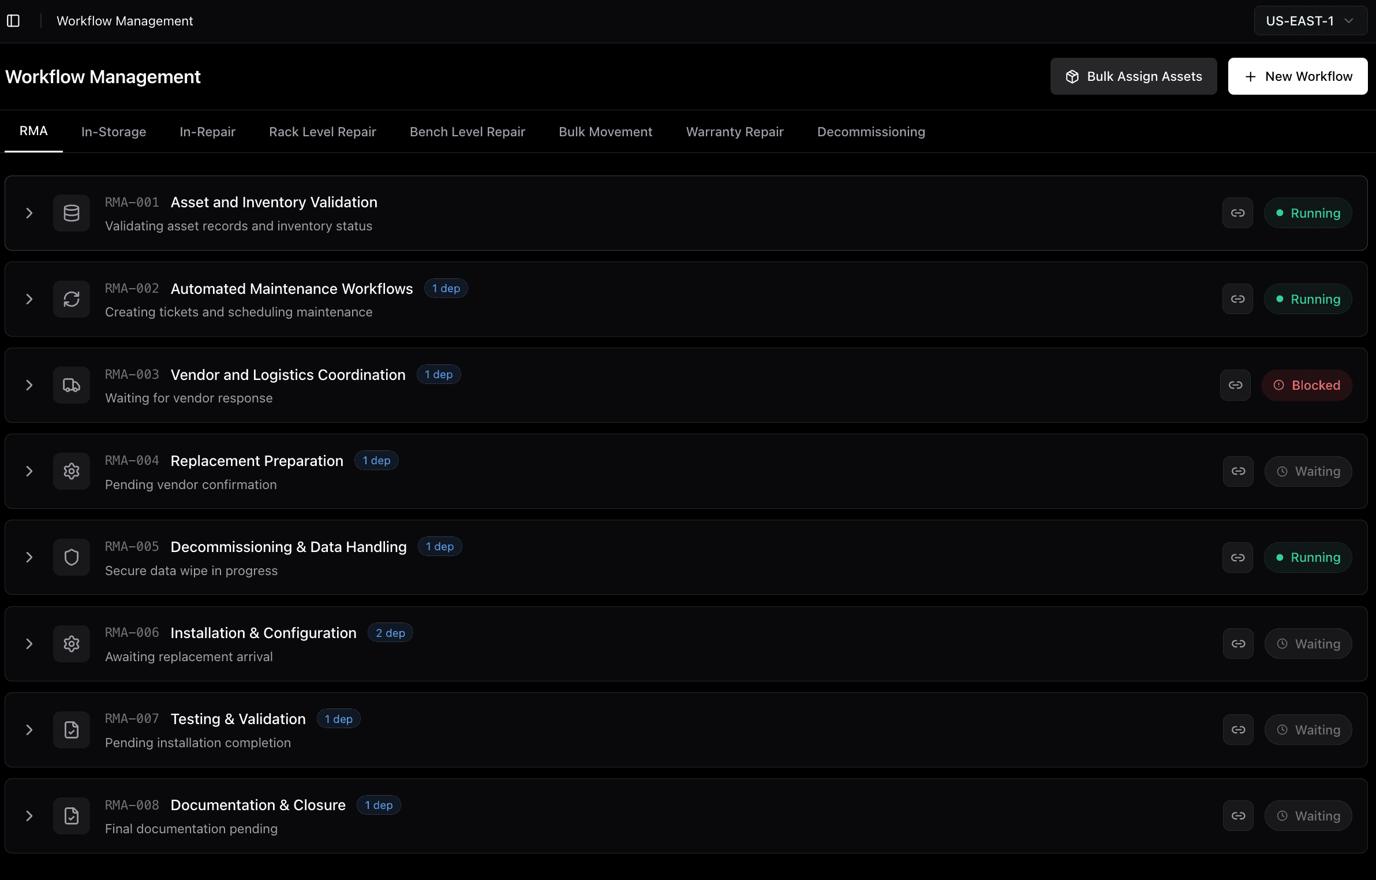Expand the RMA-008 Documentation & Closure row
Image resolution: width=1376 pixels, height=880 pixels.
29,815
